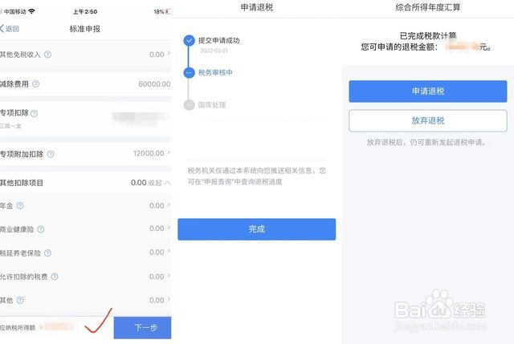This screenshot has height=344, width=514.
Task: Tap the question mark next to 专项扣除
Action: (34, 113)
